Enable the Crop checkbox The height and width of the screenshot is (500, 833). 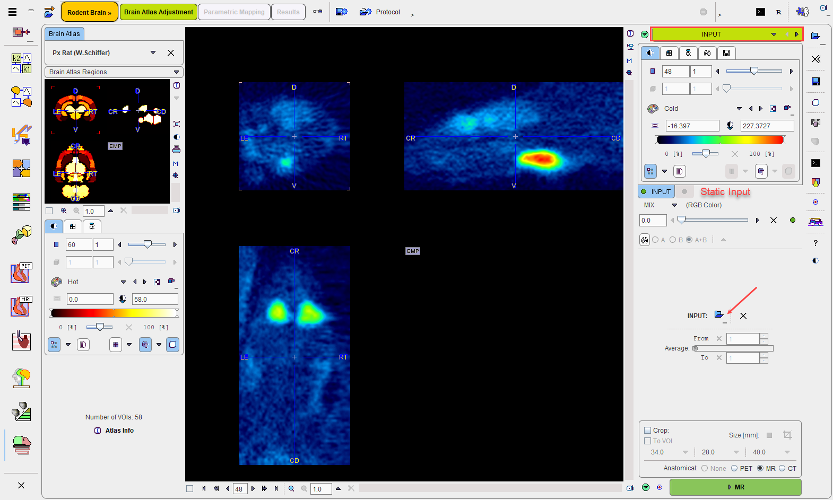tap(647, 430)
